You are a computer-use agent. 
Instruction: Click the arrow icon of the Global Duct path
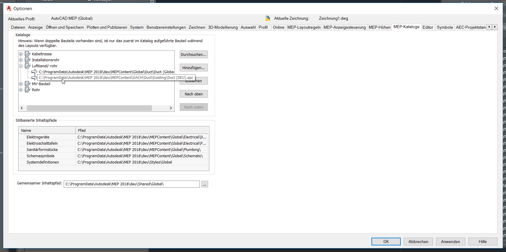(34, 72)
